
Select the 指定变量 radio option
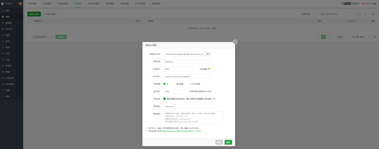pyautogui.click(x=174, y=84)
